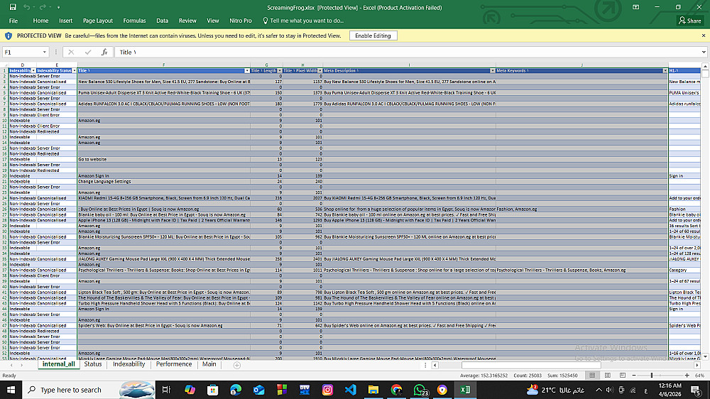Viewport: 710px width, 399px height.
Task: Open the Page Layout ribbon tab
Action: (x=98, y=21)
